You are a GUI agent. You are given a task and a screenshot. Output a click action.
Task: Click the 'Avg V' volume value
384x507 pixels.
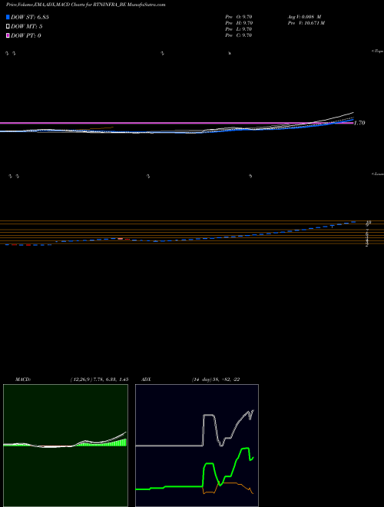click(x=306, y=16)
